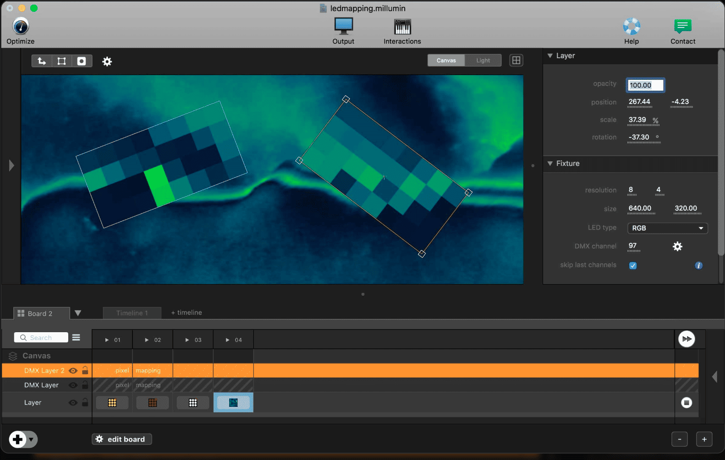The width and height of the screenshot is (725, 460).
Task: Collapse the Layer properties section
Action: 550,55
